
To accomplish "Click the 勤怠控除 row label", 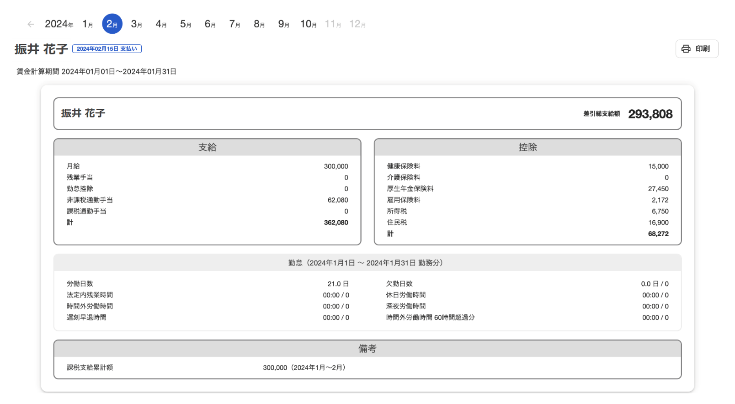I will tap(80, 189).
